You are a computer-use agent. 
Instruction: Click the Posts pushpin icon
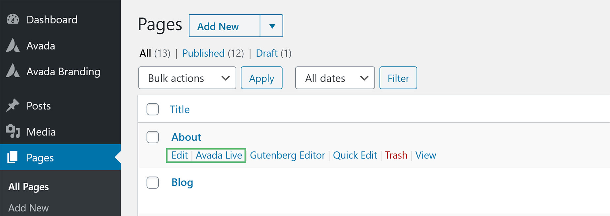click(13, 106)
